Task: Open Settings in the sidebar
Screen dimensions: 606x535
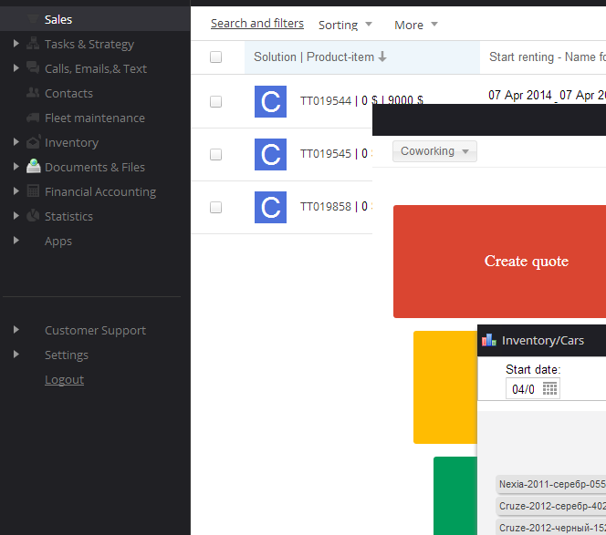Action: [x=67, y=355]
